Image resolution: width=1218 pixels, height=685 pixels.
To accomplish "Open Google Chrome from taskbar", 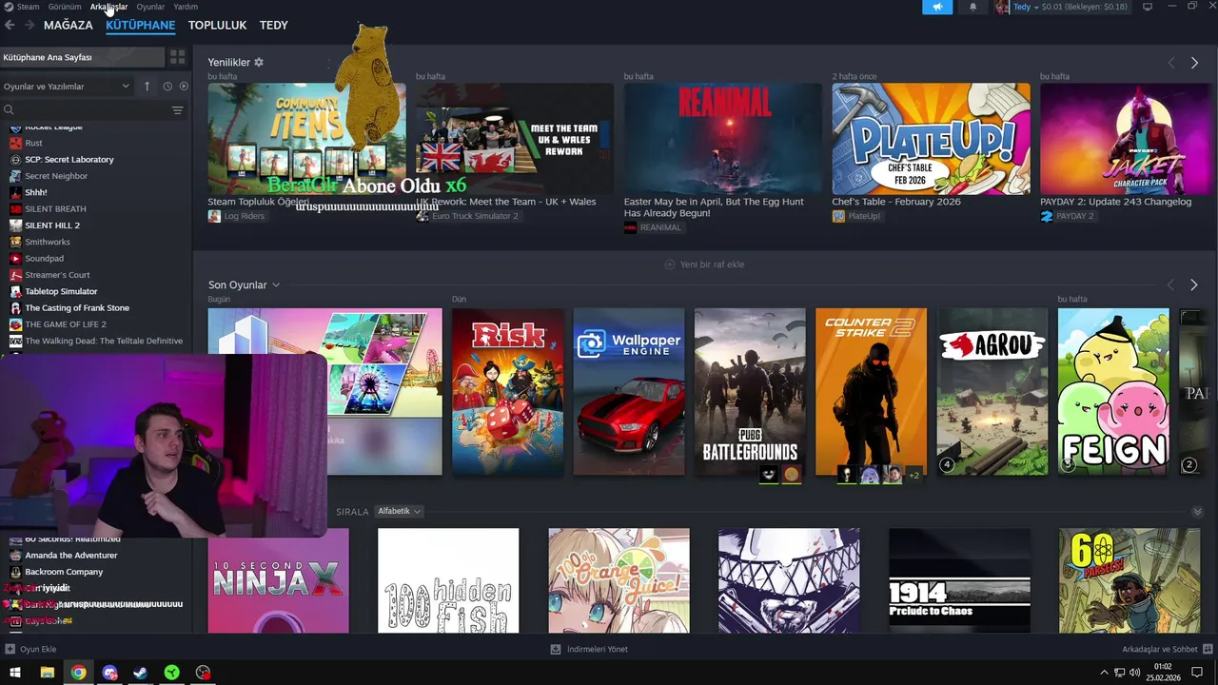I will click(78, 673).
